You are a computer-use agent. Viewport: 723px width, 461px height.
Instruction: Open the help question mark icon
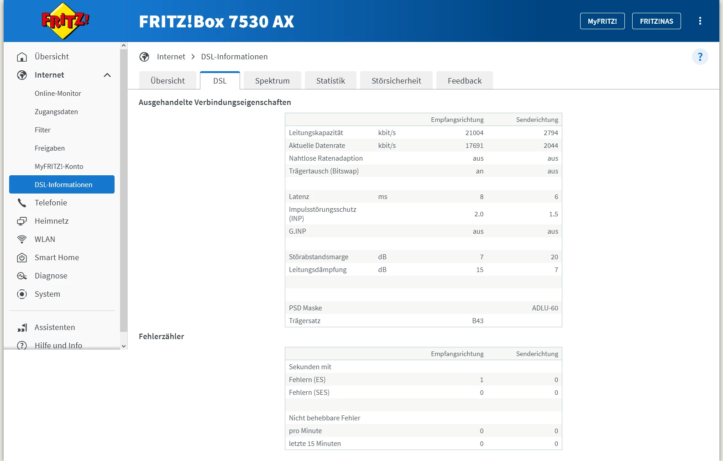[700, 57]
